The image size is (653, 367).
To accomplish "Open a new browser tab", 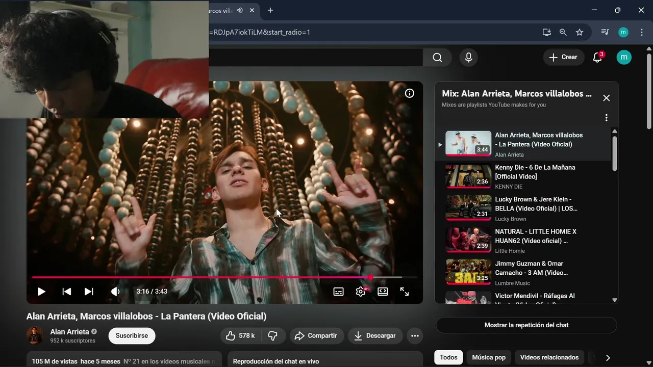I will [x=270, y=10].
